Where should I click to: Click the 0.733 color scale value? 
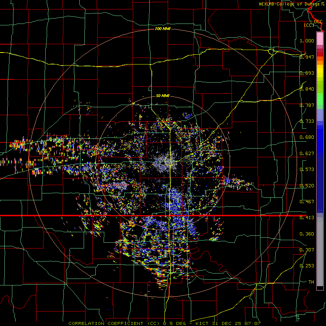click(x=307, y=121)
